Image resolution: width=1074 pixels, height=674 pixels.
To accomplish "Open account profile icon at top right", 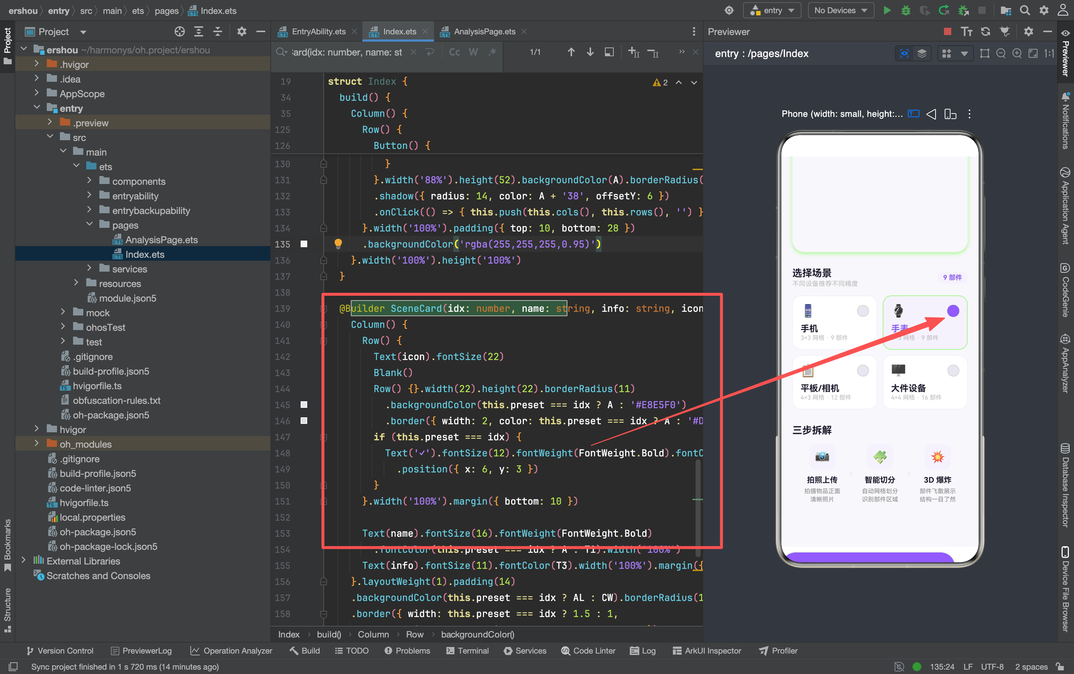I will point(1063,10).
